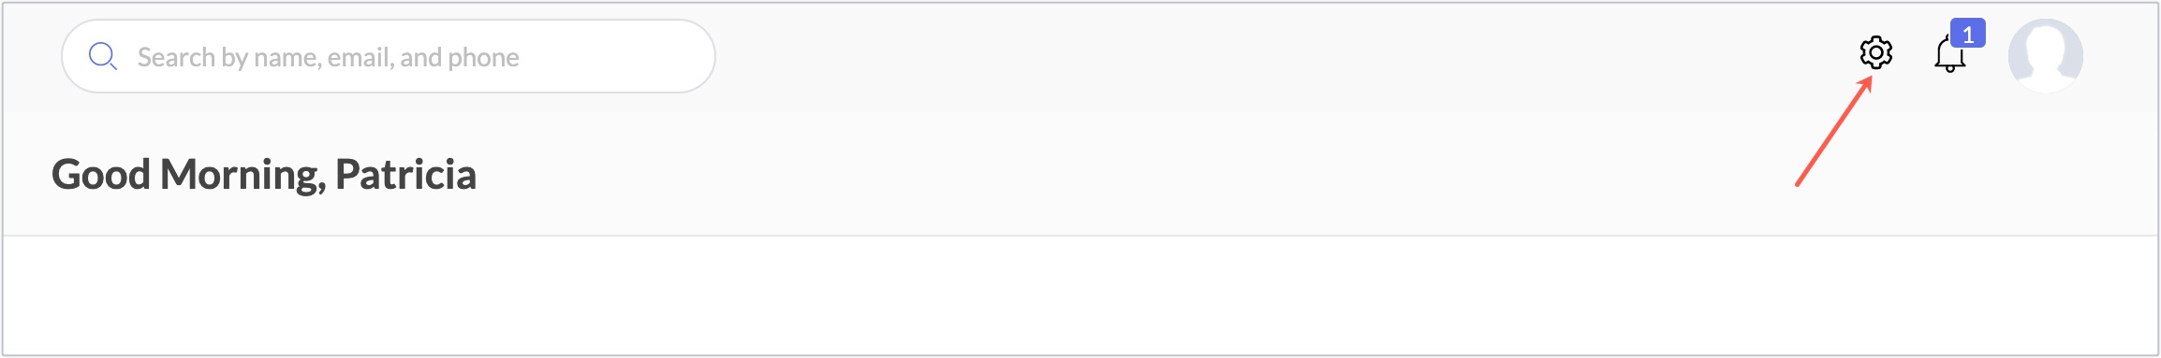Click the 'email, and phone' placeholder text
This screenshot has width=2161, height=358.
pyautogui.click(x=423, y=58)
